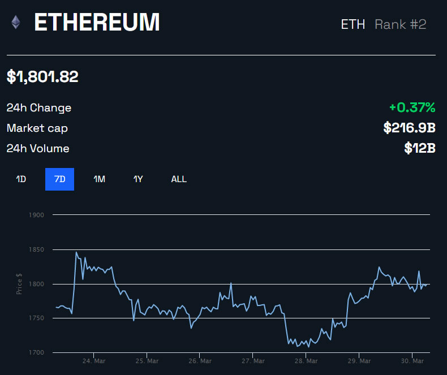Click the $216.9B market cap value

tap(409, 128)
